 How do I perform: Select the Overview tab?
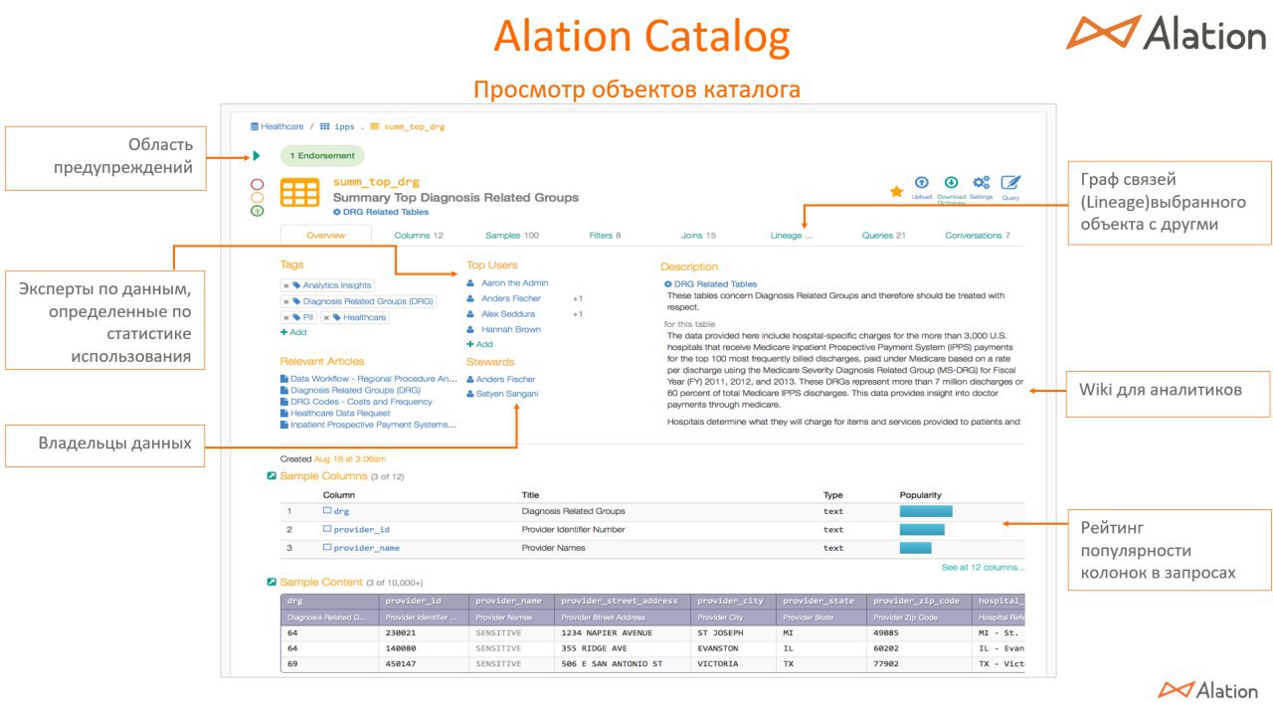[326, 236]
